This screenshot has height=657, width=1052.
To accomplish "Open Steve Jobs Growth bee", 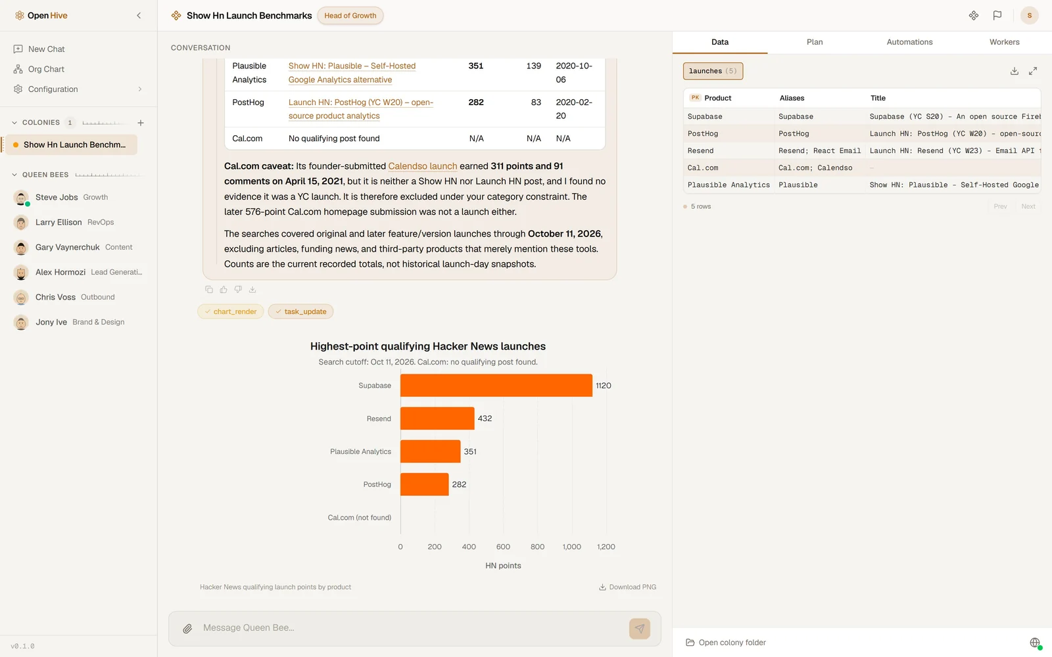I will point(78,198).
